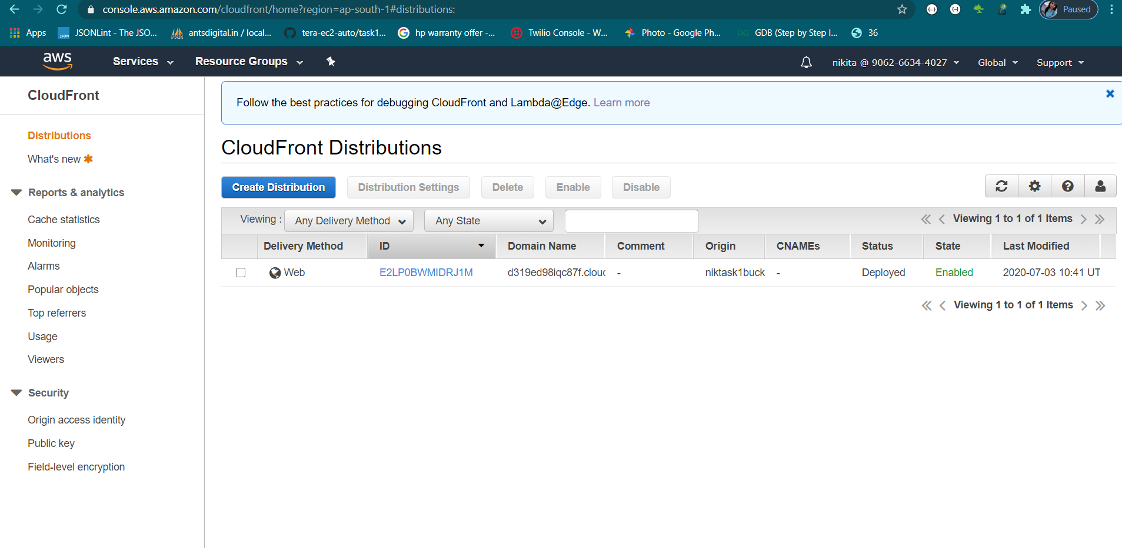Open Chrome three-dot menu
Screen dimensions: 1122x548
click(1111, 9)
